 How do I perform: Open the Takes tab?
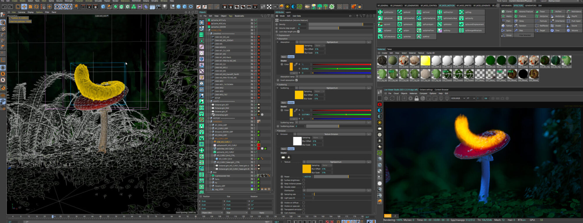(389, 49)
